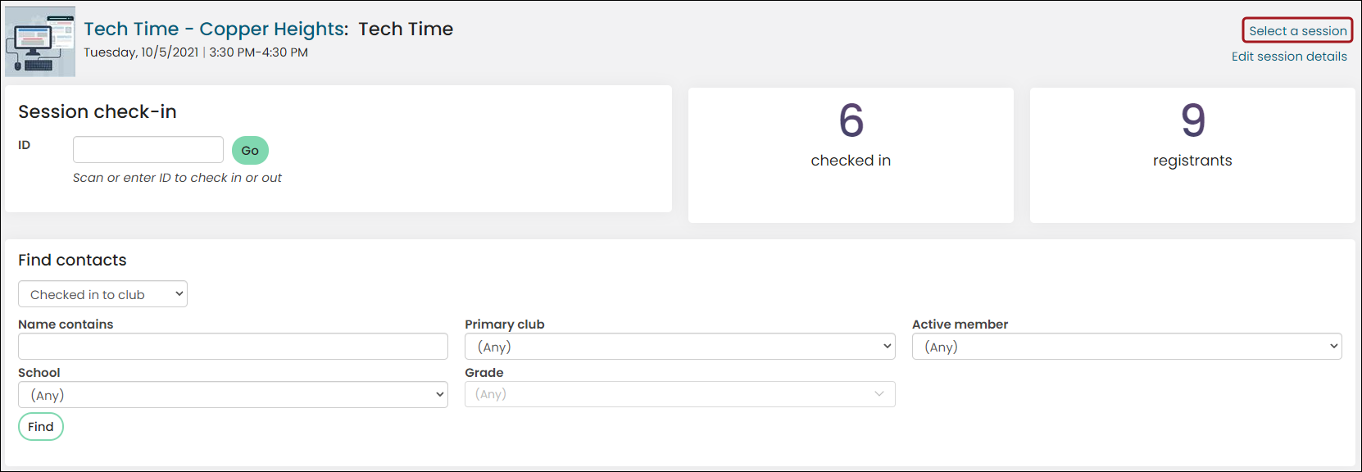This screenshot has height=472, width=1362.
Task: Click the session check-in ID input field
Action: (x=148, y=150)
